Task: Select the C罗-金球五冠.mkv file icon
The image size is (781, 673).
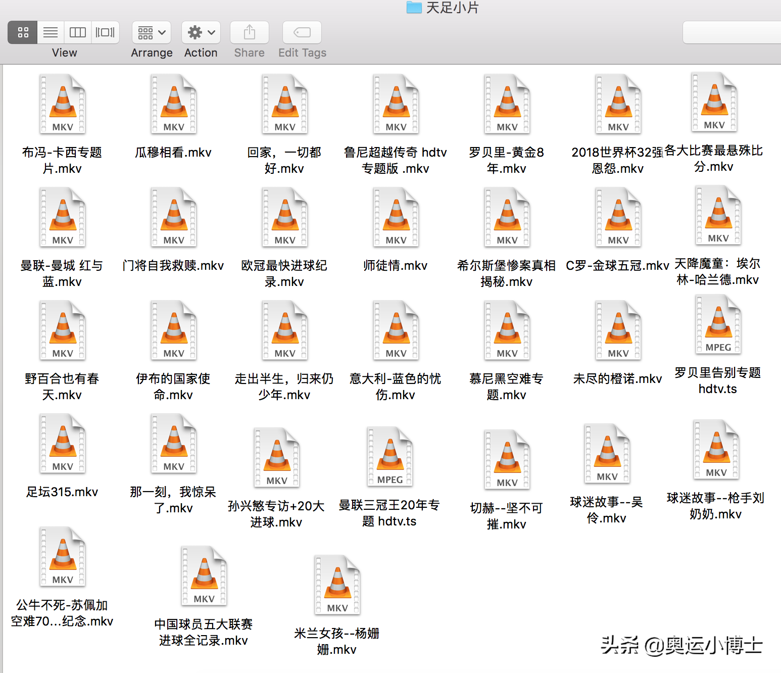Action: click(618, 217)
